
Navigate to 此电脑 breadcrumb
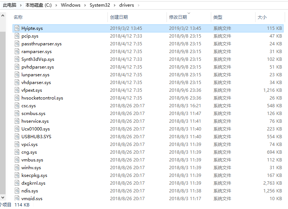click(10, 5)
